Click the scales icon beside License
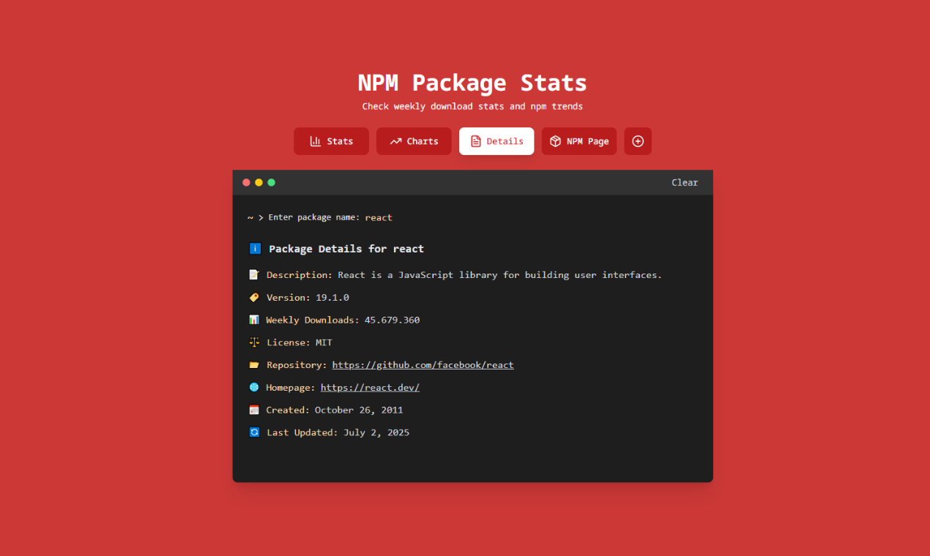The image size is (930, 556). click(254, 342)
